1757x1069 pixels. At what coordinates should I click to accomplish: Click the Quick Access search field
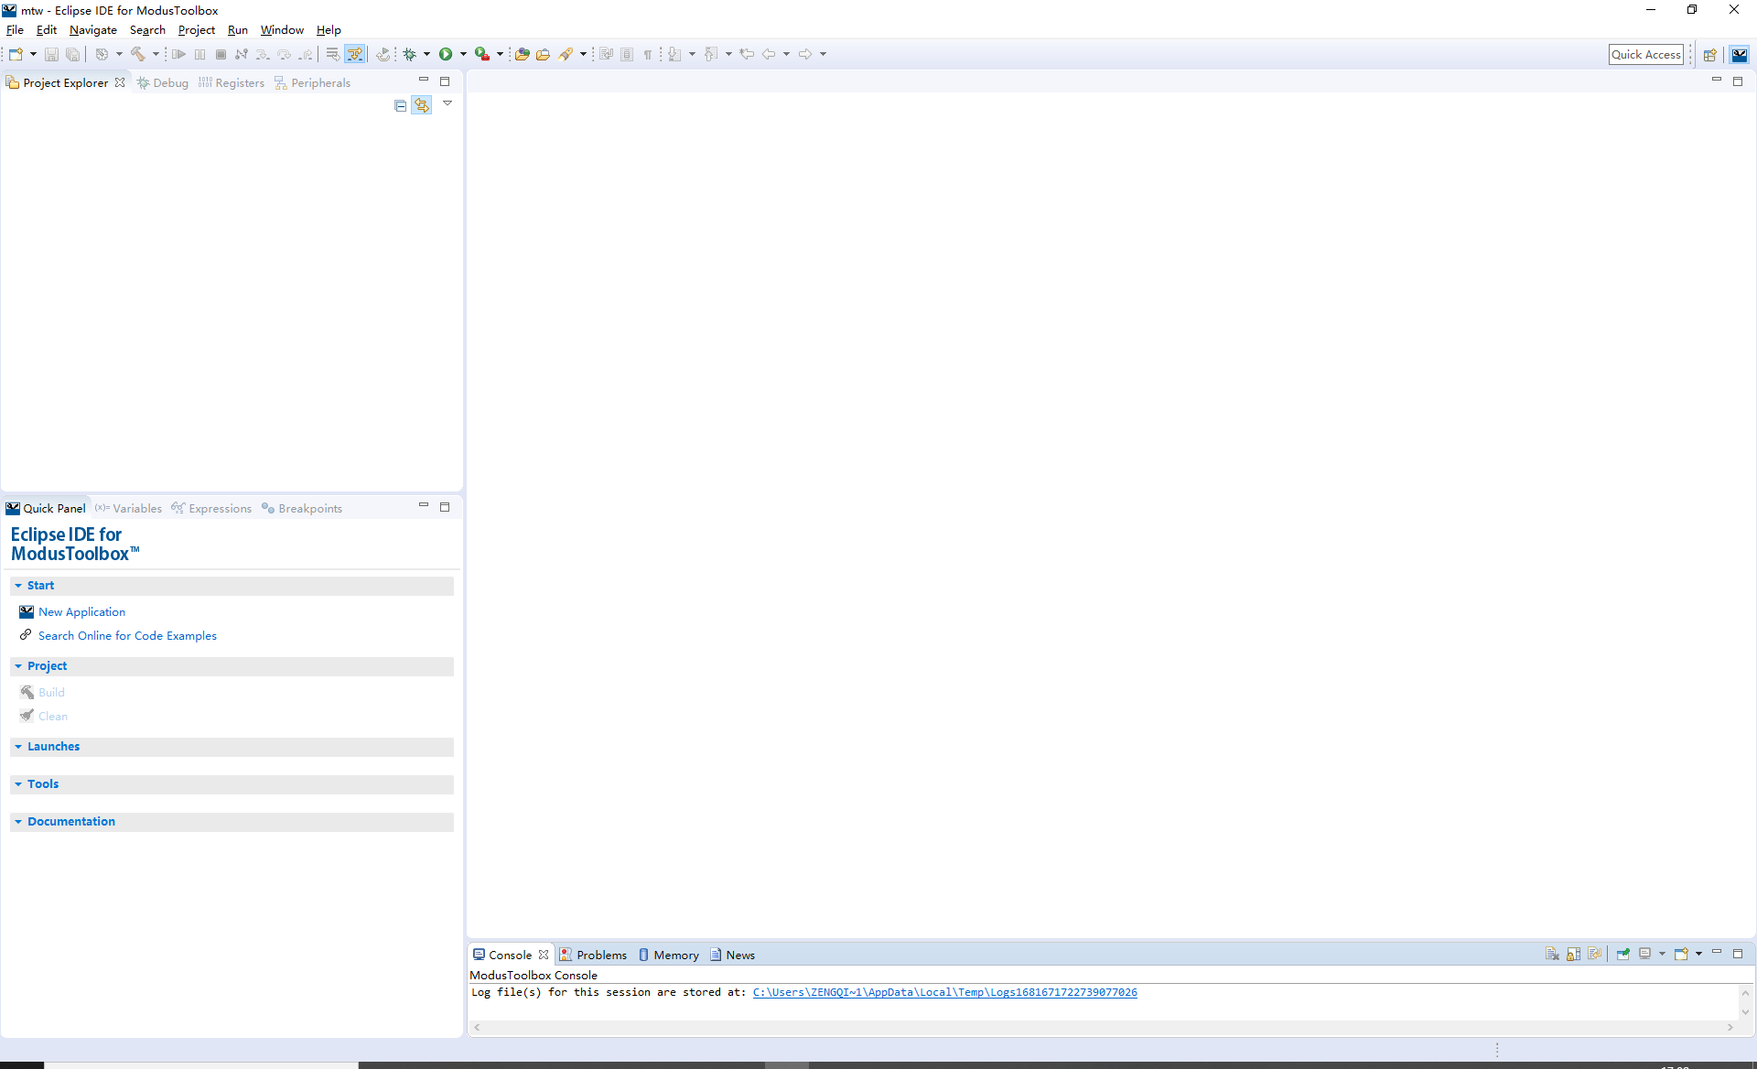pyautogui.click(x=1646, y=54)
